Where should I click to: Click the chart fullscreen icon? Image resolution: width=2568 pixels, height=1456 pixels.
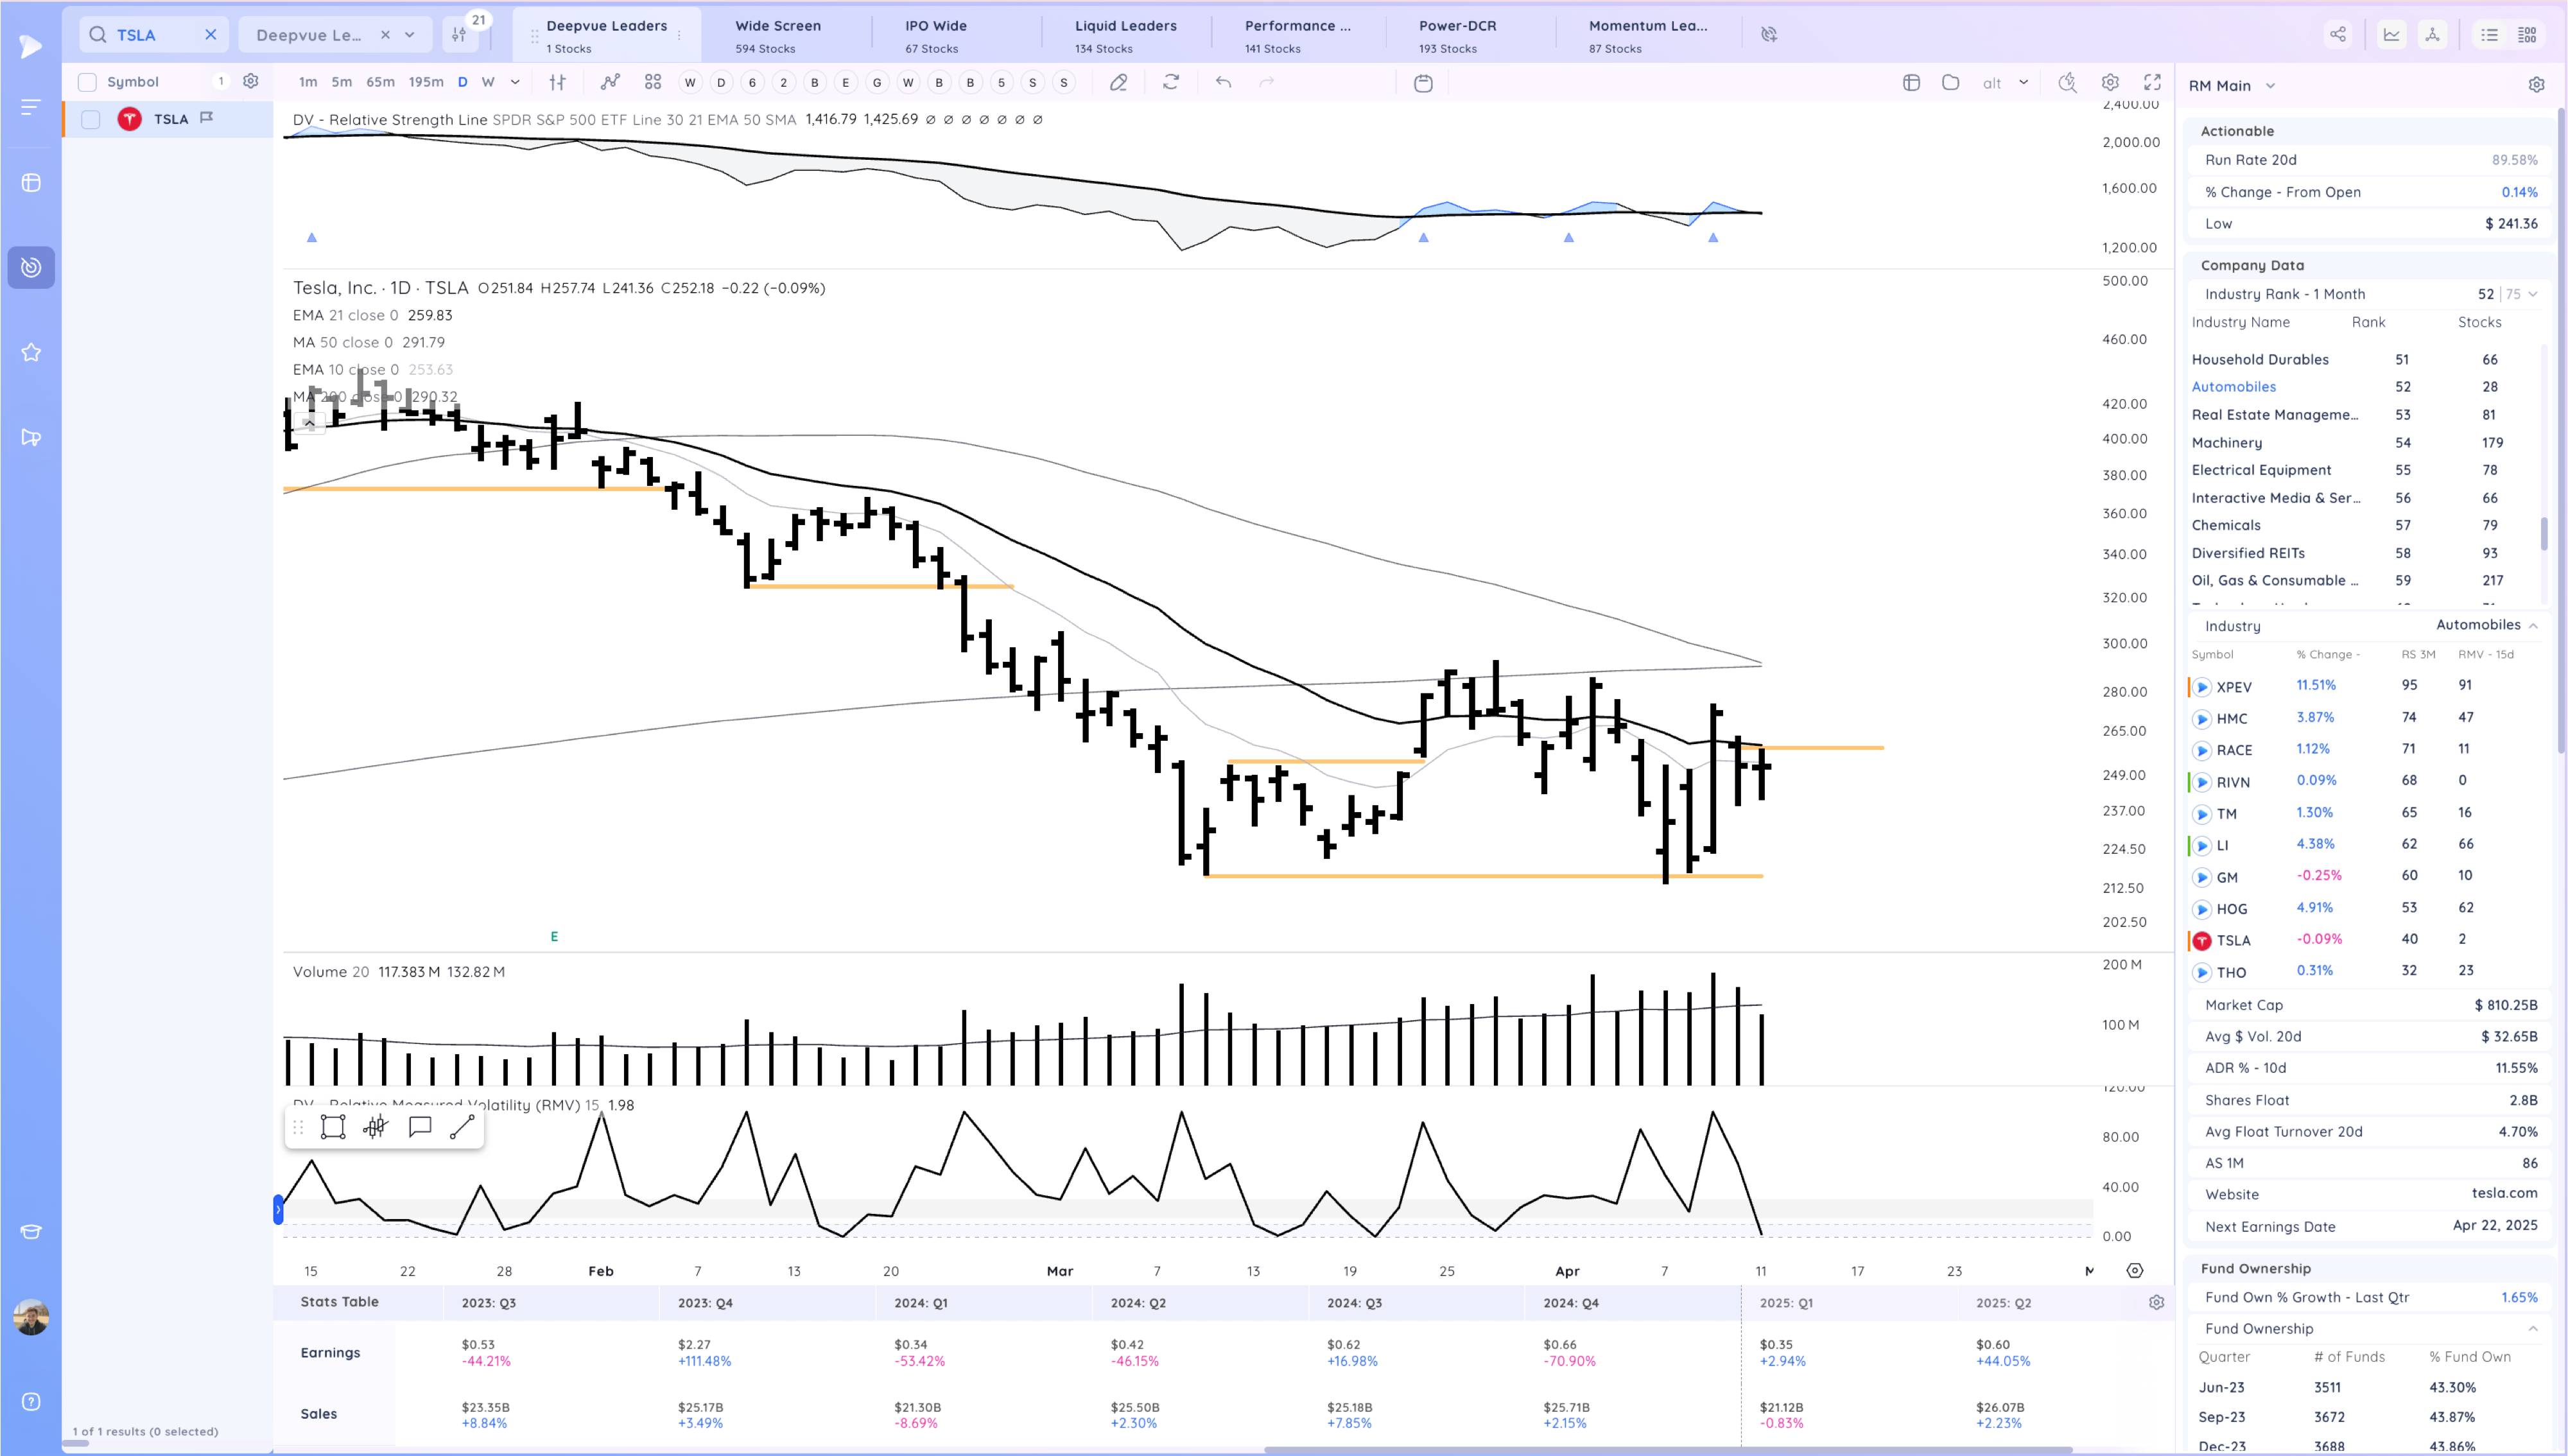(x=2152, y=82)
